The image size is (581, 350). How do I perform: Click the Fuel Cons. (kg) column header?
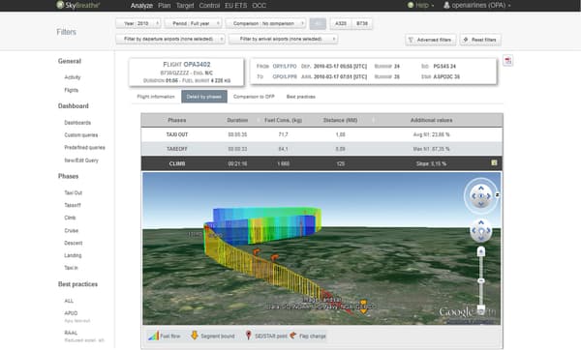pyautogui.click(x=283, y=120)
